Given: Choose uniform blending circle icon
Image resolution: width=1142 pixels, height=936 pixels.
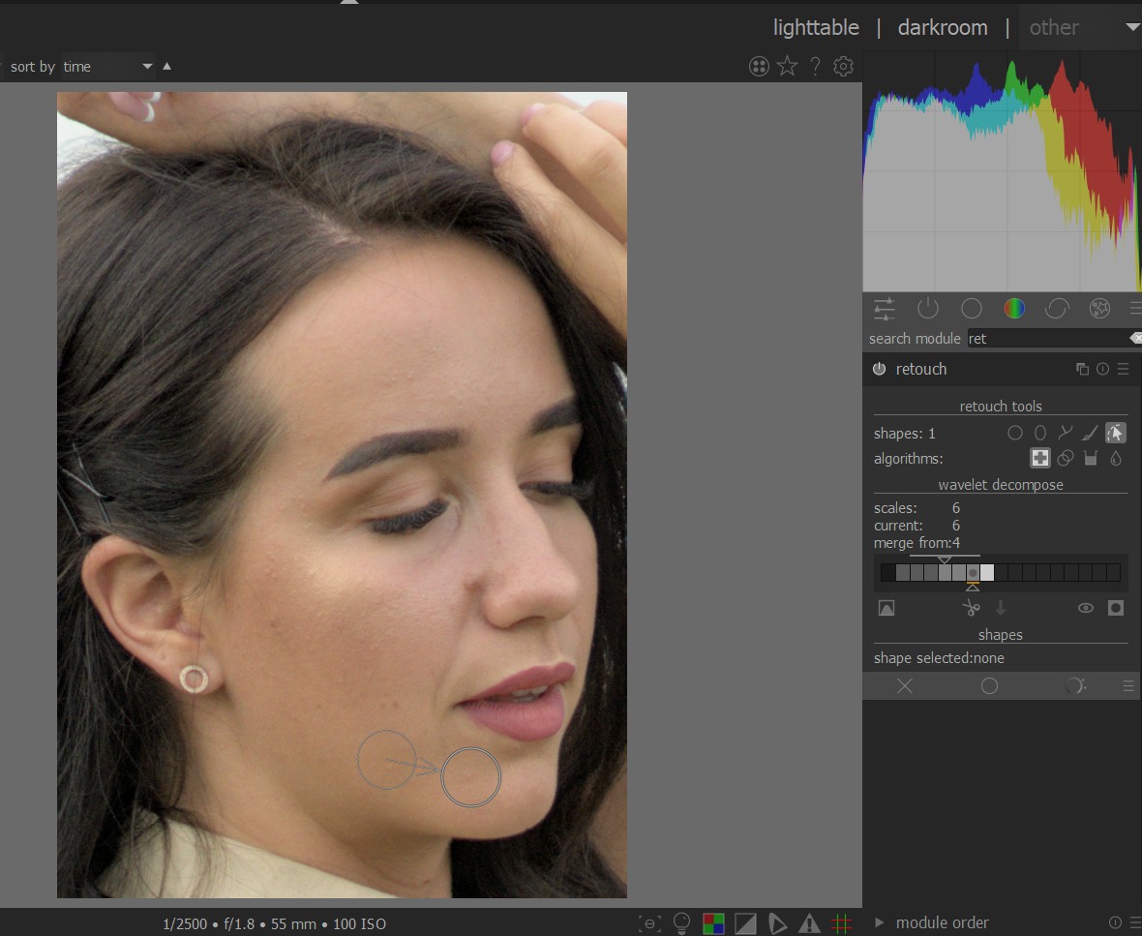Looking at the screenshot, I should pyautogui.click(x=989, y=686).
